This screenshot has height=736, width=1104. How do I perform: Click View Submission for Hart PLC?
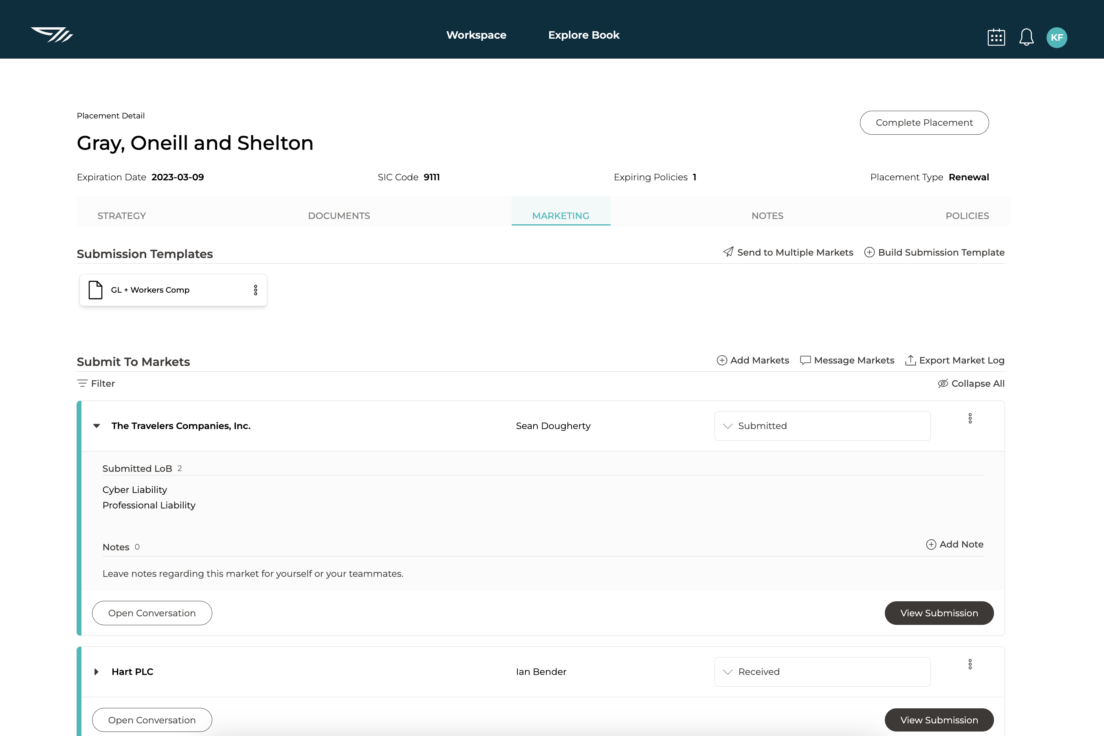[x=939, y=720]
